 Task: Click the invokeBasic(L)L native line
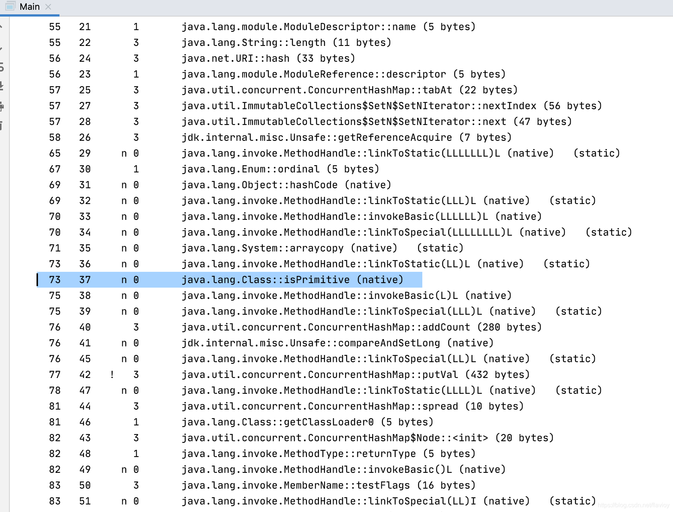[x=347, y=296]
